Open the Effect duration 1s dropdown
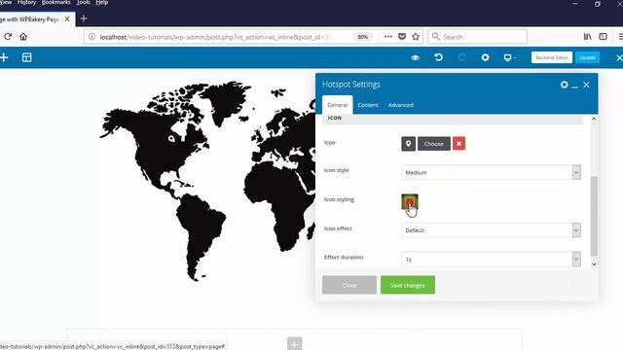This screenshot has height=350, width=623. click(491, 260)
